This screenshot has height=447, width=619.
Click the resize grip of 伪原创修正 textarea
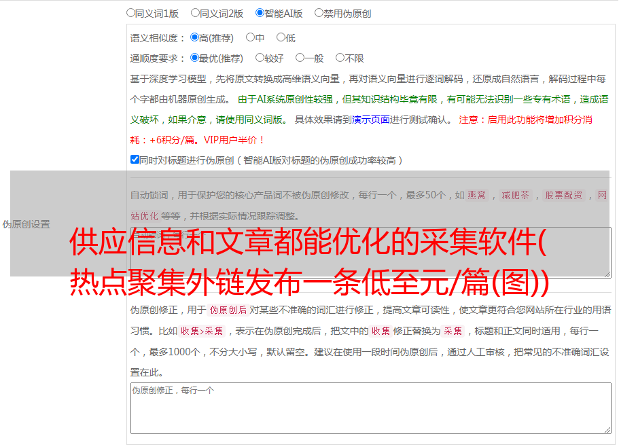click(607, 431)
